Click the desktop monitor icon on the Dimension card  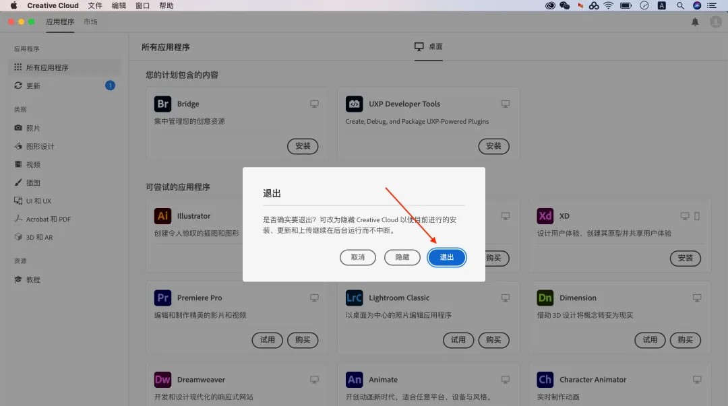(697, 298)
